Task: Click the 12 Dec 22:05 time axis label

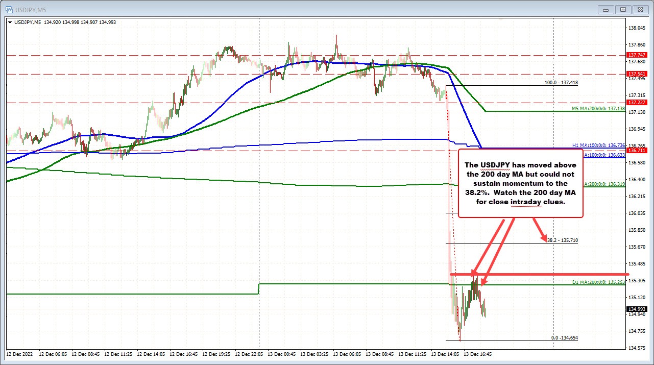Action: pyautogui.click(x=249, y=353)
